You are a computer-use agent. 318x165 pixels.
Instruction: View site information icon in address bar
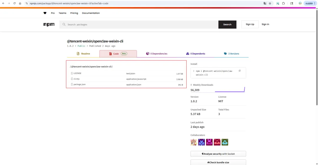[26, 3]
